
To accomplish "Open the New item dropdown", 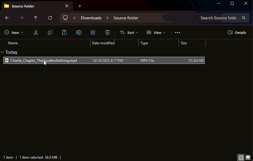I will click(14, 33).
